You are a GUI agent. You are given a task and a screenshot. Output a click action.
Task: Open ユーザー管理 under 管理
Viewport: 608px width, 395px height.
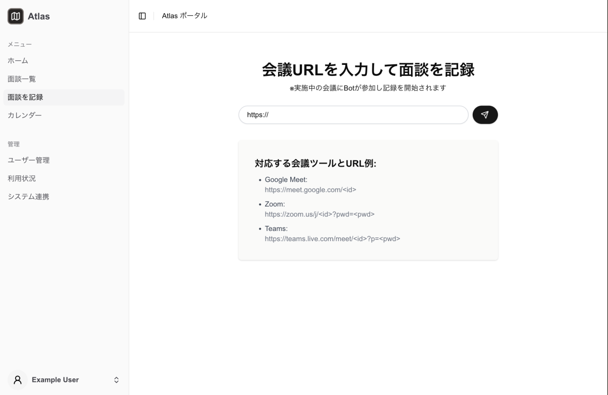pos(28,161)
